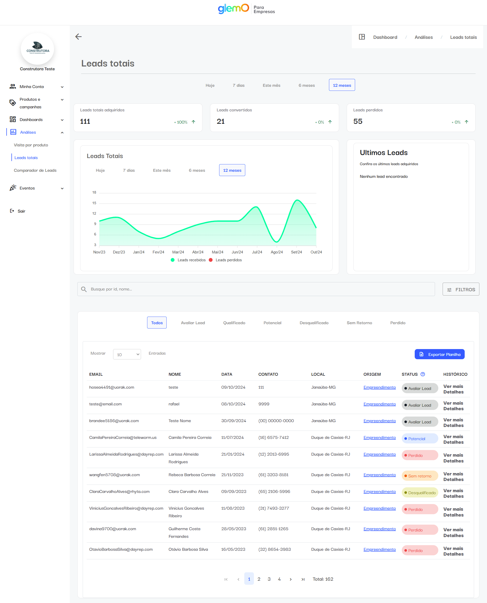Click the search magnifier icon
Screen dimensions: 487x603
84,289
